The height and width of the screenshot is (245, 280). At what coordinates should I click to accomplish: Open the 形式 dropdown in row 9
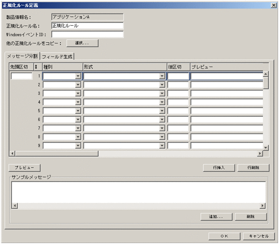click(x=162, y=146)
